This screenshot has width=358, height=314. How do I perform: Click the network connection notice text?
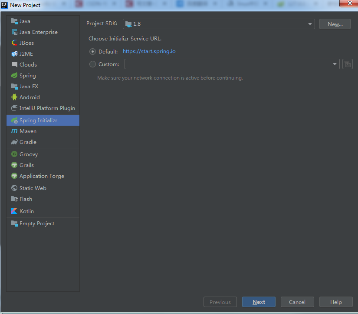tap(170, 78)
